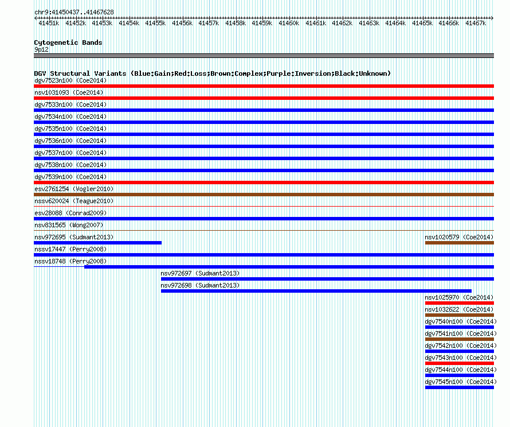Select dgv7545n100 (Coe2014) label

pos(461,382)
